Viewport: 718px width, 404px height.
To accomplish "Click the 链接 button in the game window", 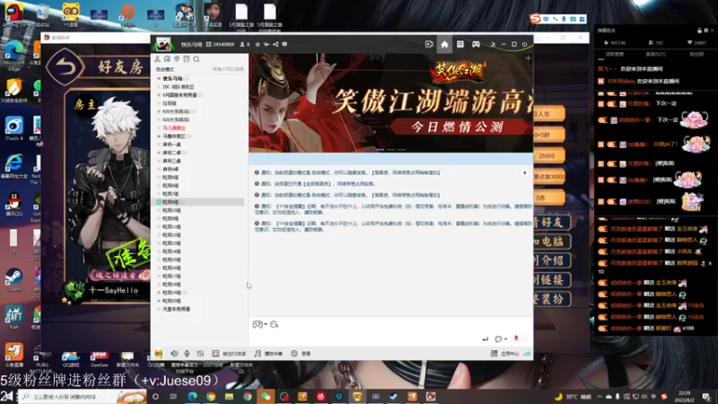I will [551, 280].
